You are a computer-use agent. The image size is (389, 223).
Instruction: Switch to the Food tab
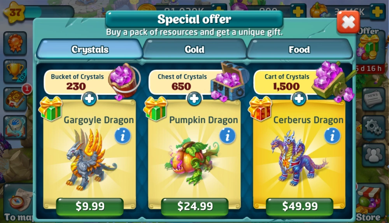pos(300,49)
